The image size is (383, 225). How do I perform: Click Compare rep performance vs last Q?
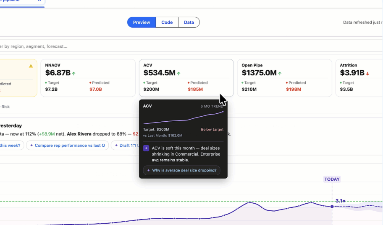(x=68, y=145)
